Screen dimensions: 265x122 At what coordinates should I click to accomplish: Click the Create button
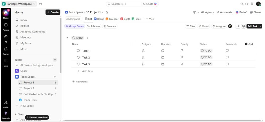click(x=53, y=12)
